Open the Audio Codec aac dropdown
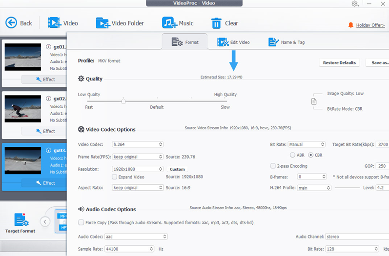Image resolution: width=389 pixels, height=256 pixels. click(136, 236)
